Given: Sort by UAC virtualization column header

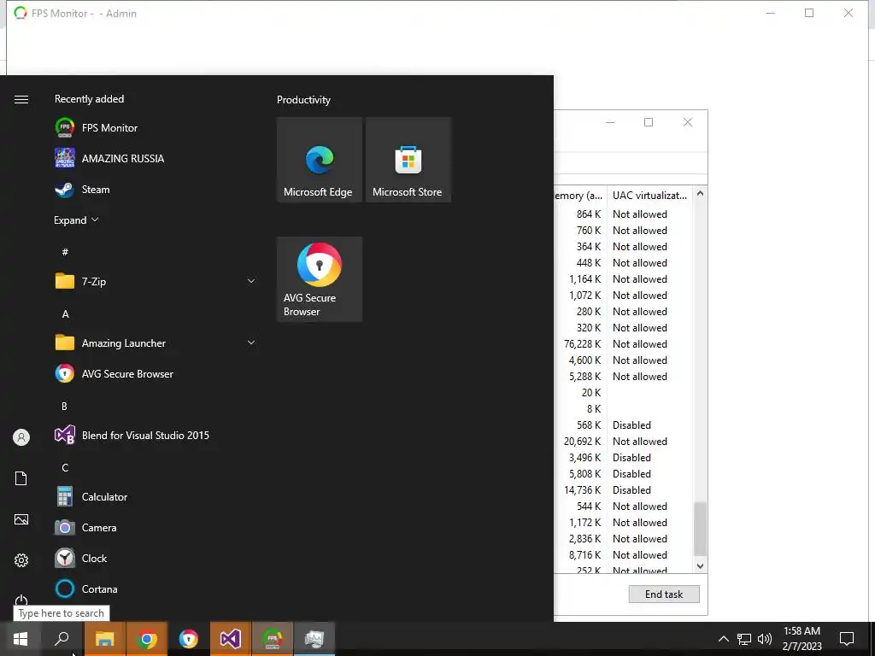Looking at the screenshot, I should [649, 196].
